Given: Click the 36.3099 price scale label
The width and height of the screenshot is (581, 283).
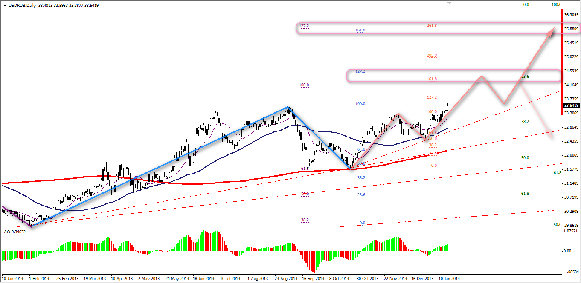Looking at the screenshot, I should pyautogui.click(x=571, y=15).
